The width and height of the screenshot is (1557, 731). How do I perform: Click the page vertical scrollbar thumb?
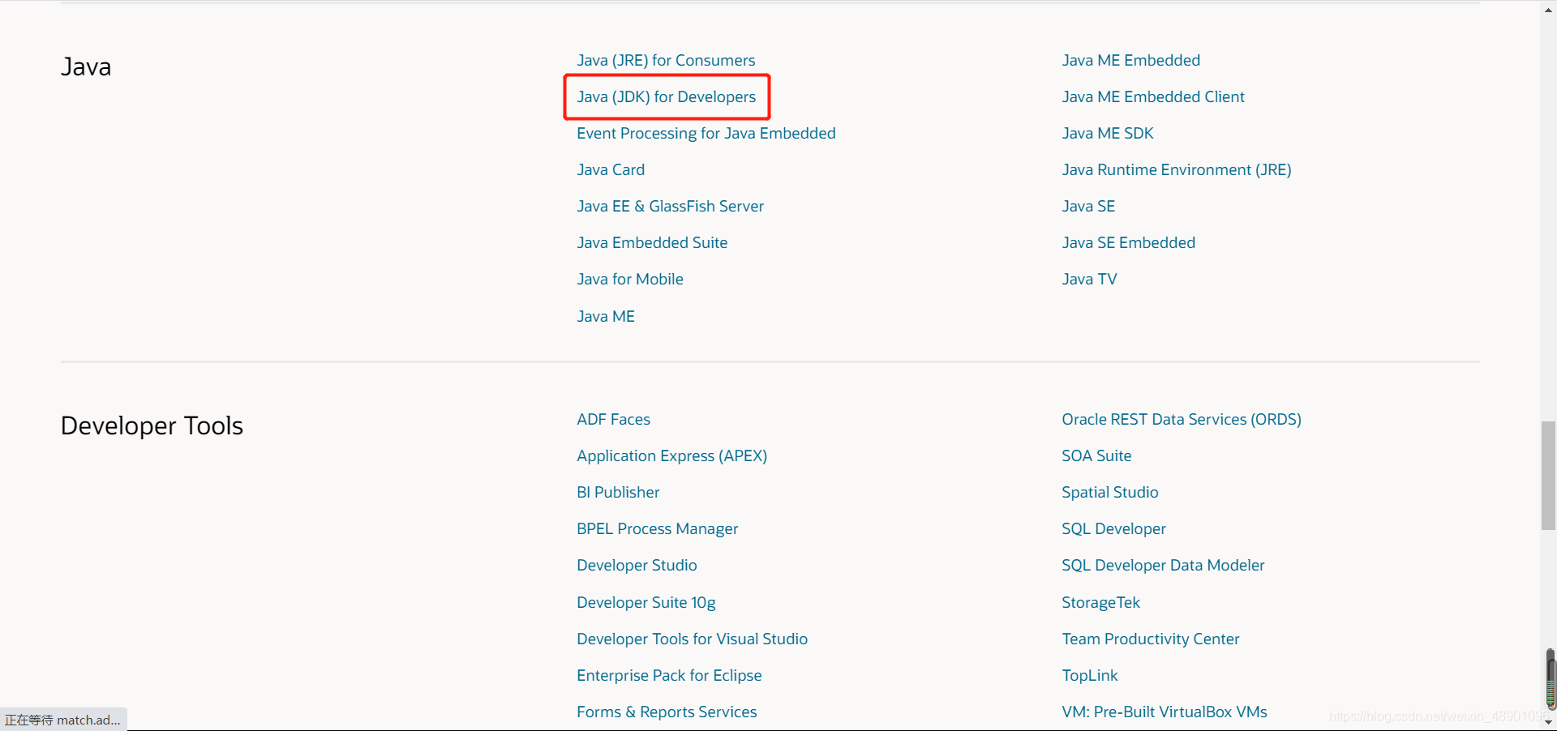(1548, 476)
